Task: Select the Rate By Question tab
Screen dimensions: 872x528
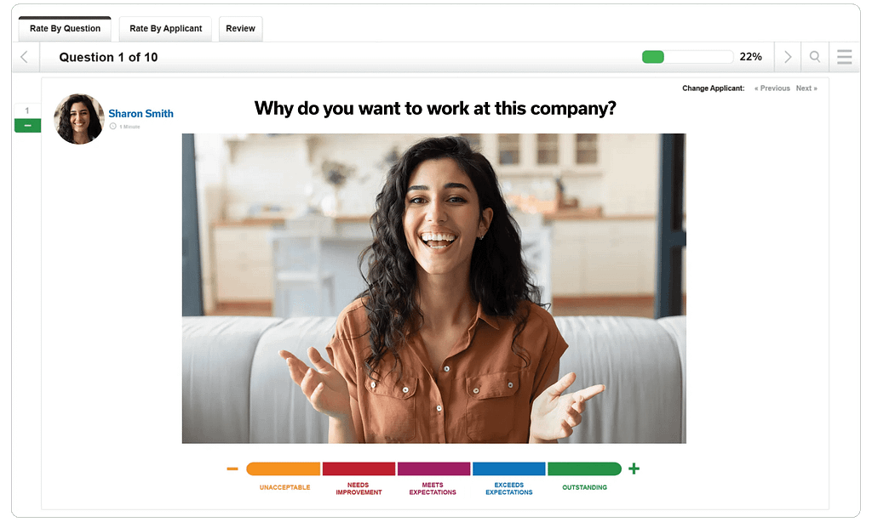Action: [65, 28]
